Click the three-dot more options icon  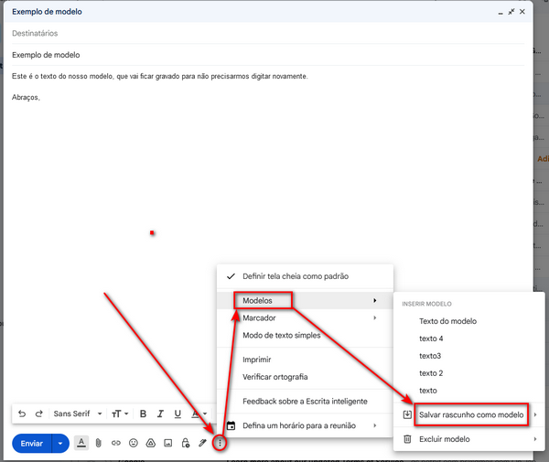point(220,443)
